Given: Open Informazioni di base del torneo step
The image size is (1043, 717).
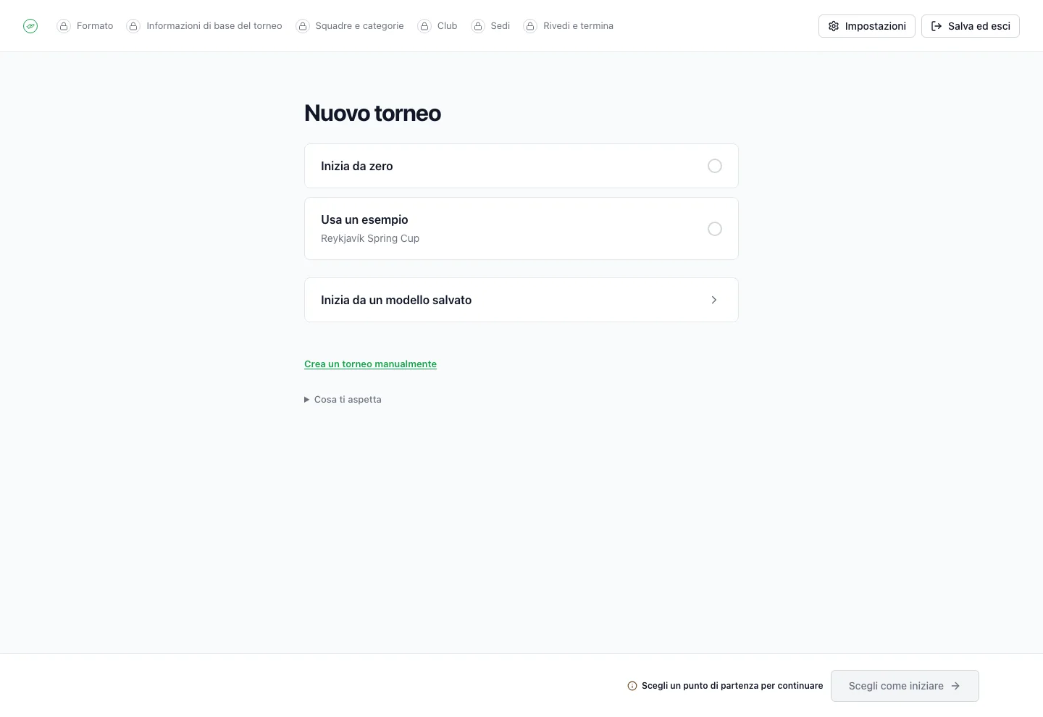Looking at the screenshot, I should click(x=204, y=26).
